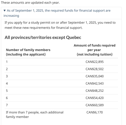Click the 'Number of family members' column header
The height and width of the screenshot is (125, 126).
(28, 52)
